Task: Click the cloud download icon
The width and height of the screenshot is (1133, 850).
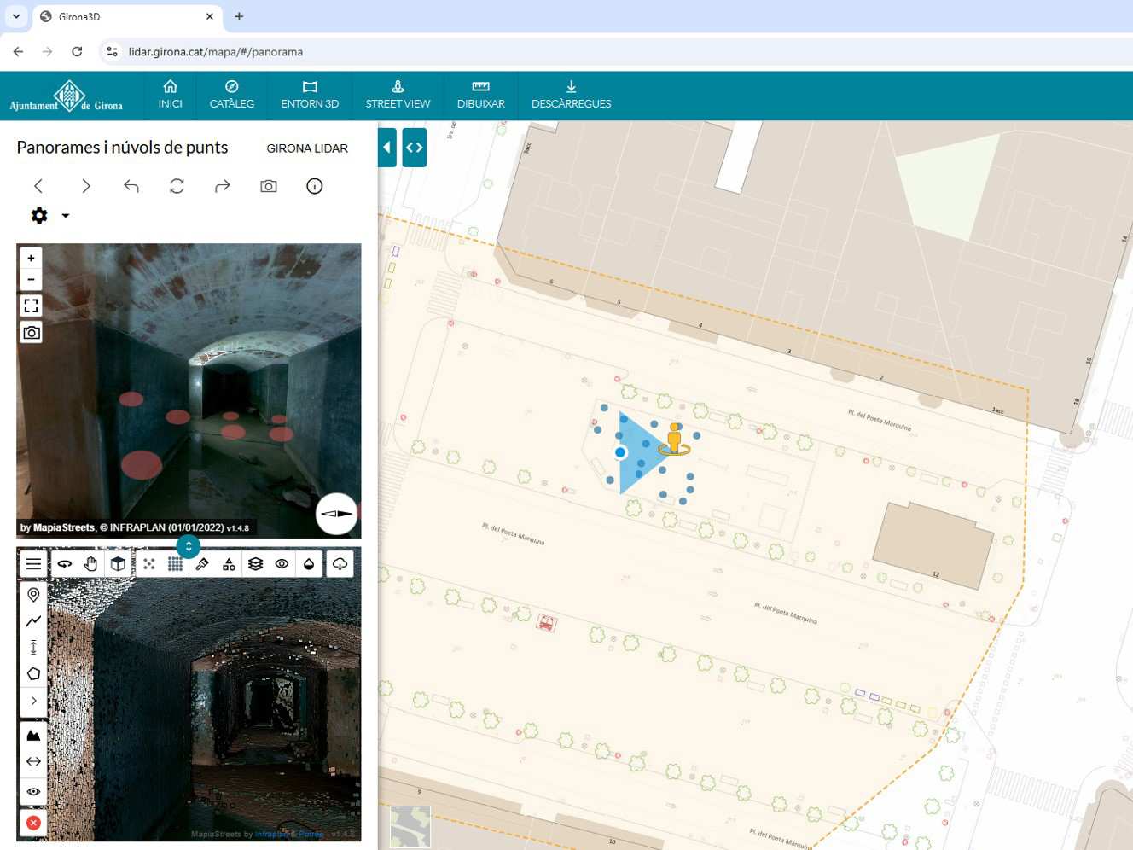Action: [340, 564]
